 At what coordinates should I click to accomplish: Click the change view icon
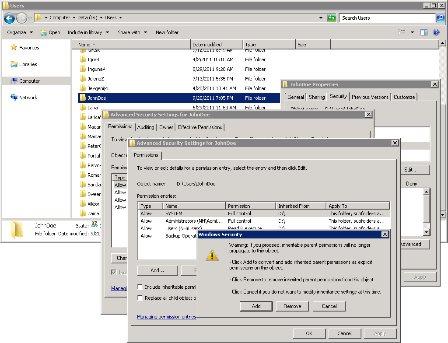point(402,32)
